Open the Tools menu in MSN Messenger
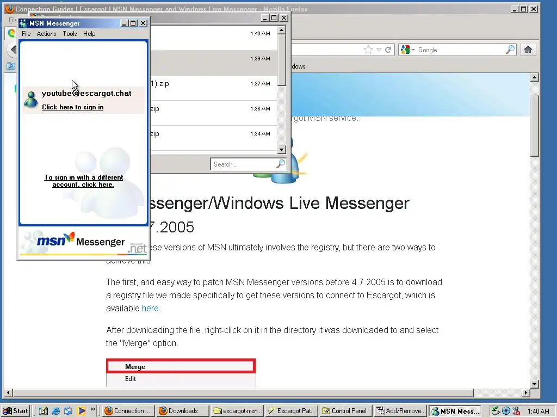This screenshot has width=557, height=418. 70,34
